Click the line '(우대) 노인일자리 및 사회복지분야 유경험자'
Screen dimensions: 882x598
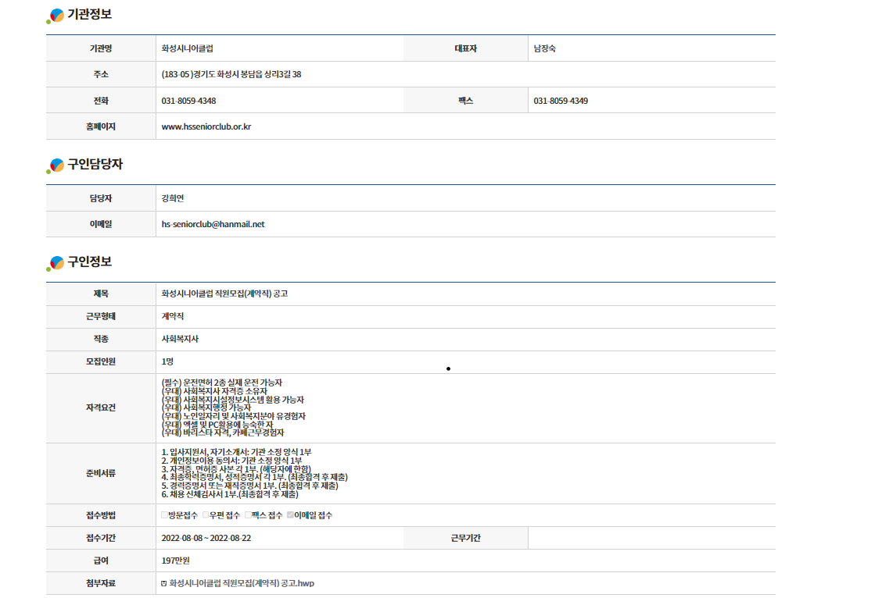tap(234, 416)
